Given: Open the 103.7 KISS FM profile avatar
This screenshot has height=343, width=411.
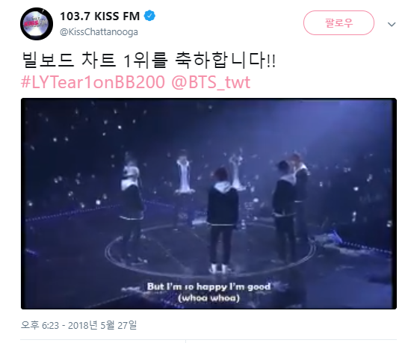Looking at the screenshot, I should (37, 24).
